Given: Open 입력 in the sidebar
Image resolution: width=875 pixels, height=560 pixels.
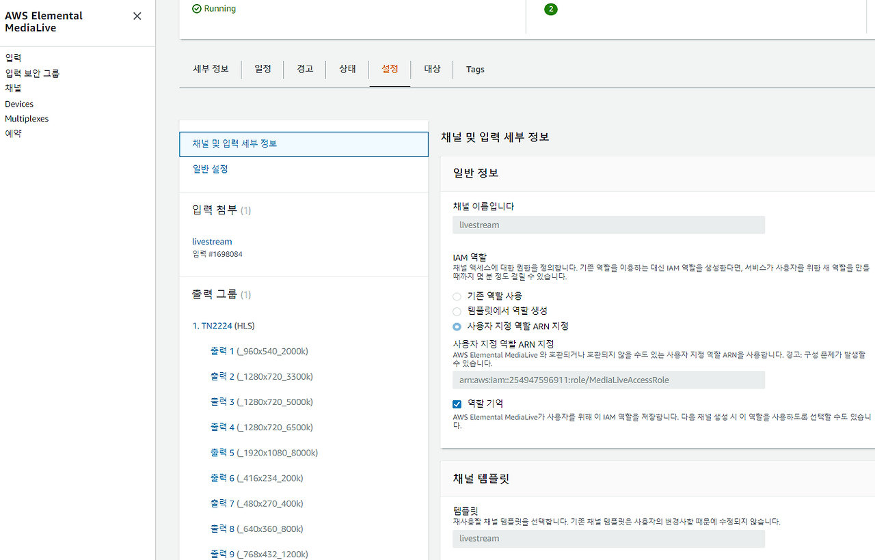Looking at the screenshot, I should [13, 58].
